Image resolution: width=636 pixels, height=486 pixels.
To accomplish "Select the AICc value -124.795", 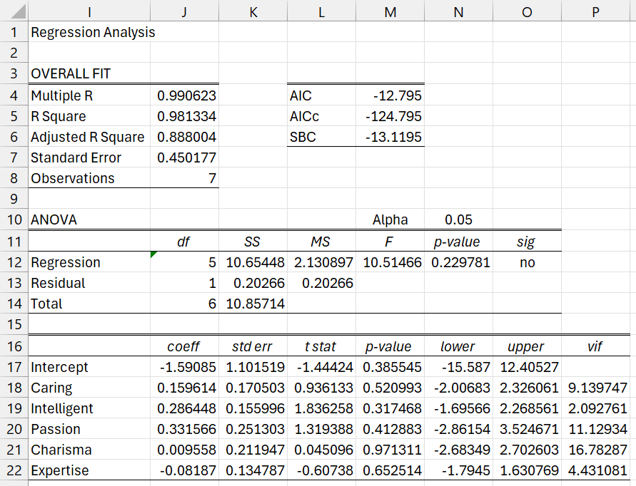I will tap(391, 116).
